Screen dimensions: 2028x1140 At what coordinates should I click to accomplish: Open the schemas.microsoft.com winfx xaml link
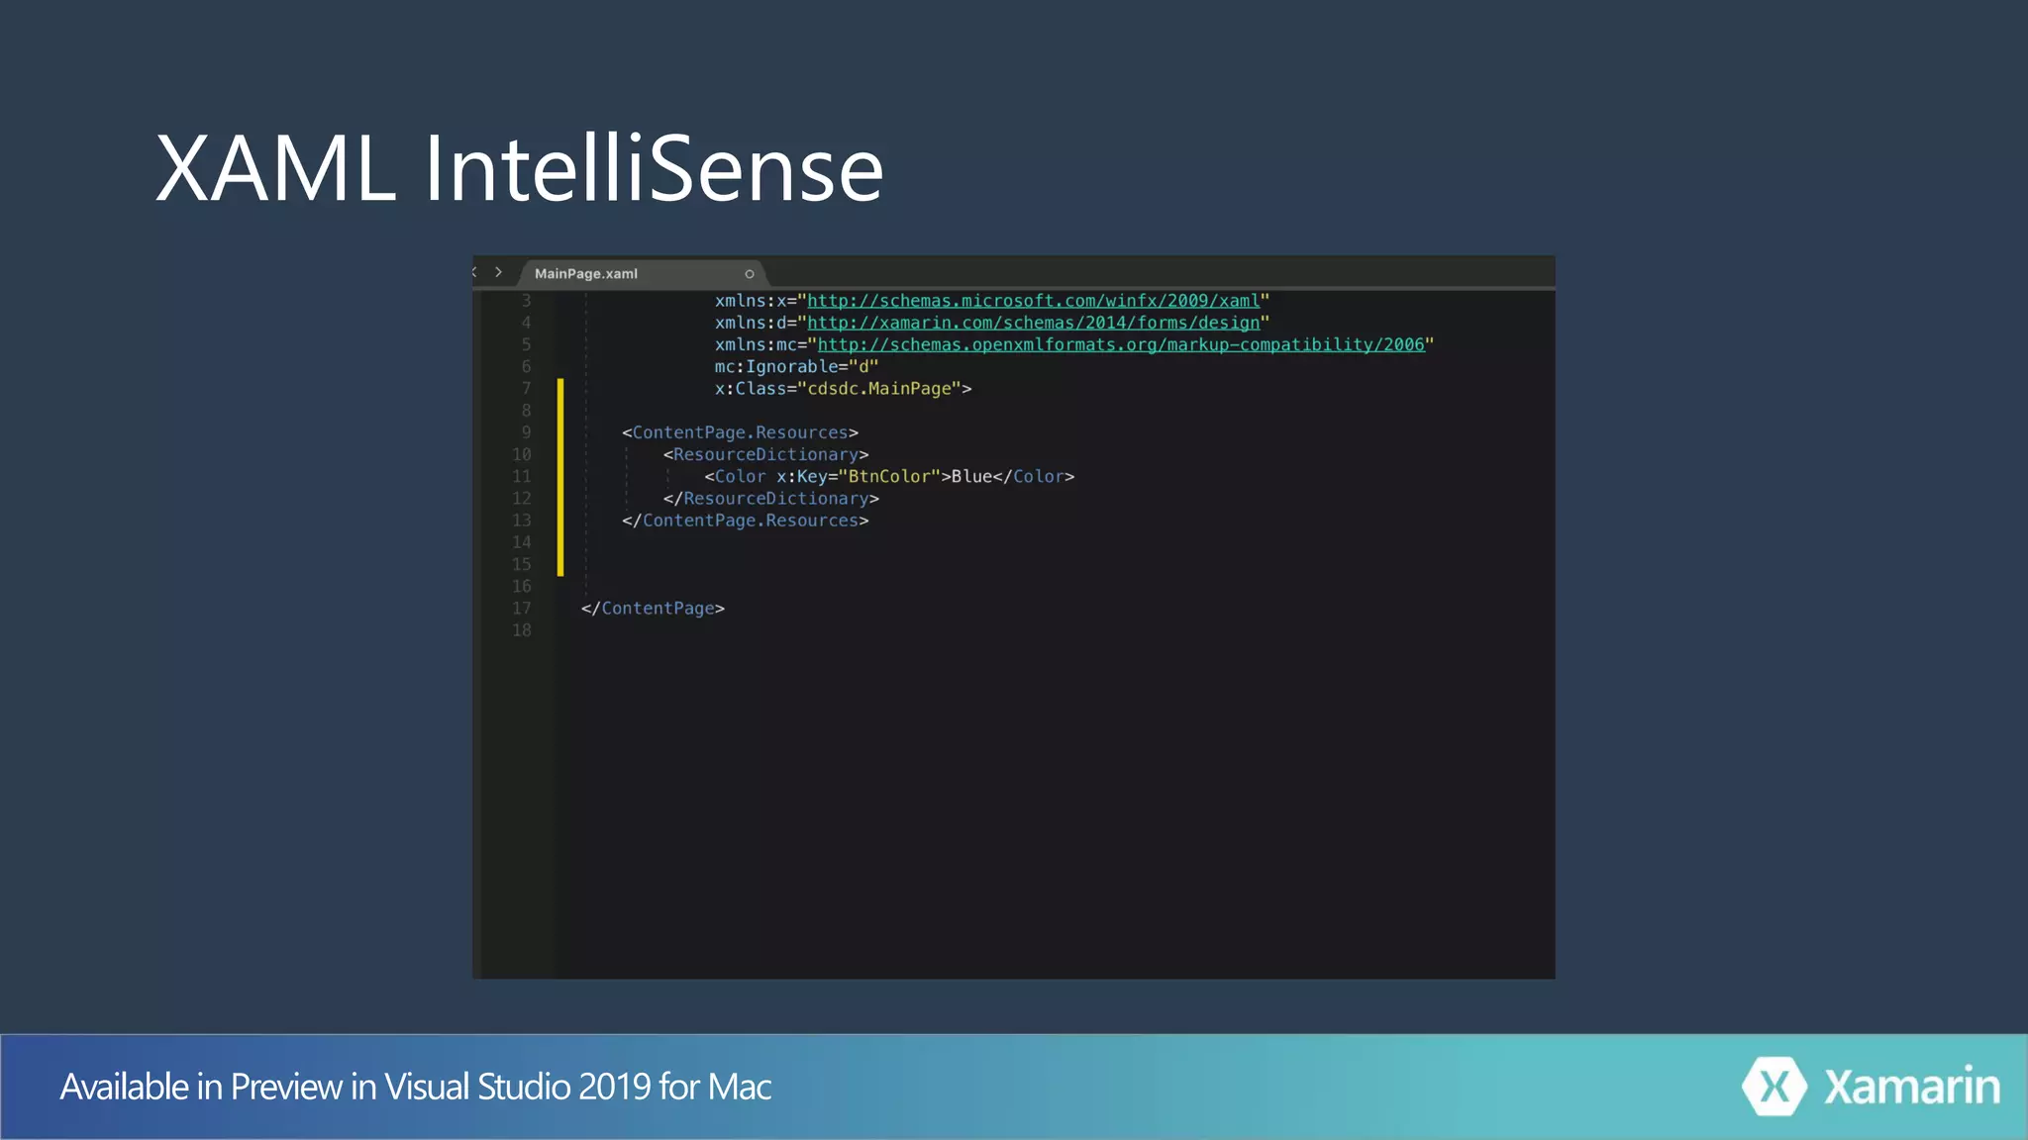point(1033,301)
